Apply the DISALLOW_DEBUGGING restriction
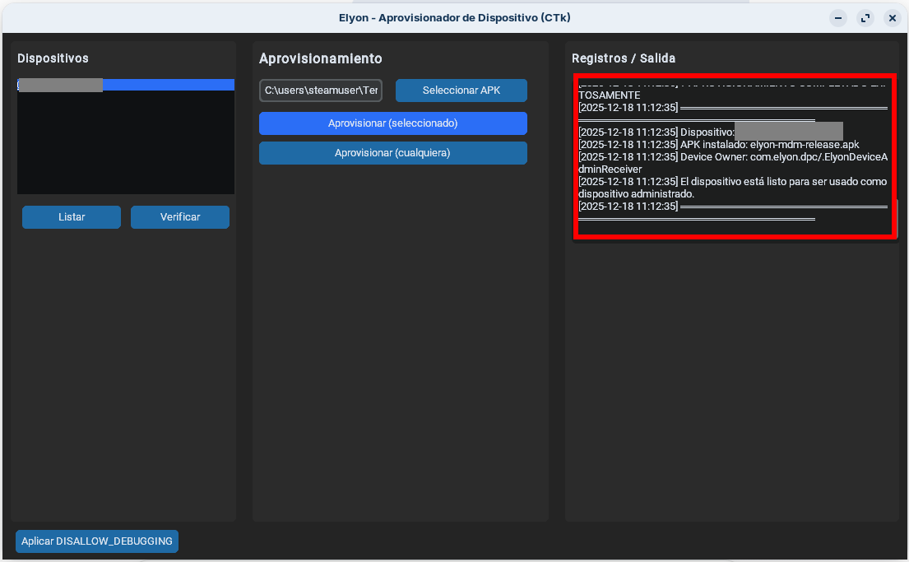This screenshot has height=562, width=909. (97, 541)
